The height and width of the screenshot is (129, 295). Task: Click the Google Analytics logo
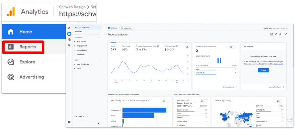pos(11,12)
